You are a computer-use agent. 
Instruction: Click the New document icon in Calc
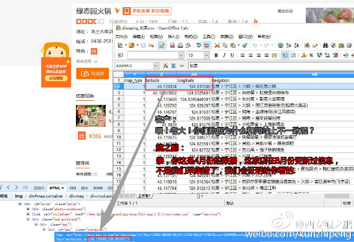[x=121, y=45]
